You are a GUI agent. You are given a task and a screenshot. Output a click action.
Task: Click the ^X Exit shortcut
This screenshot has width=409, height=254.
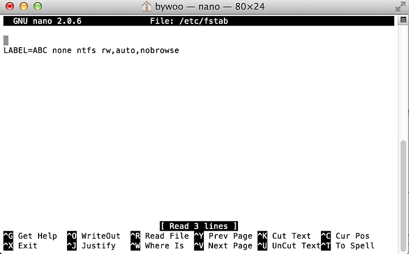(x=20, y=245)
